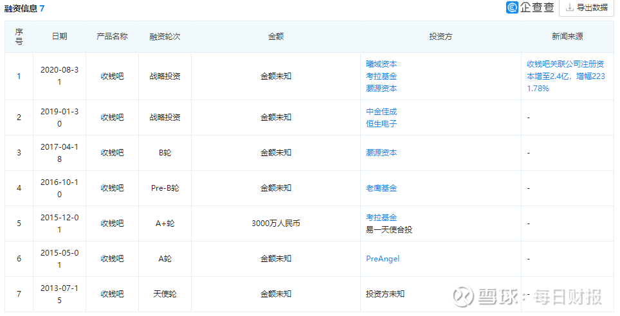Click sequence number 1 in first row

tap(19, 76)
